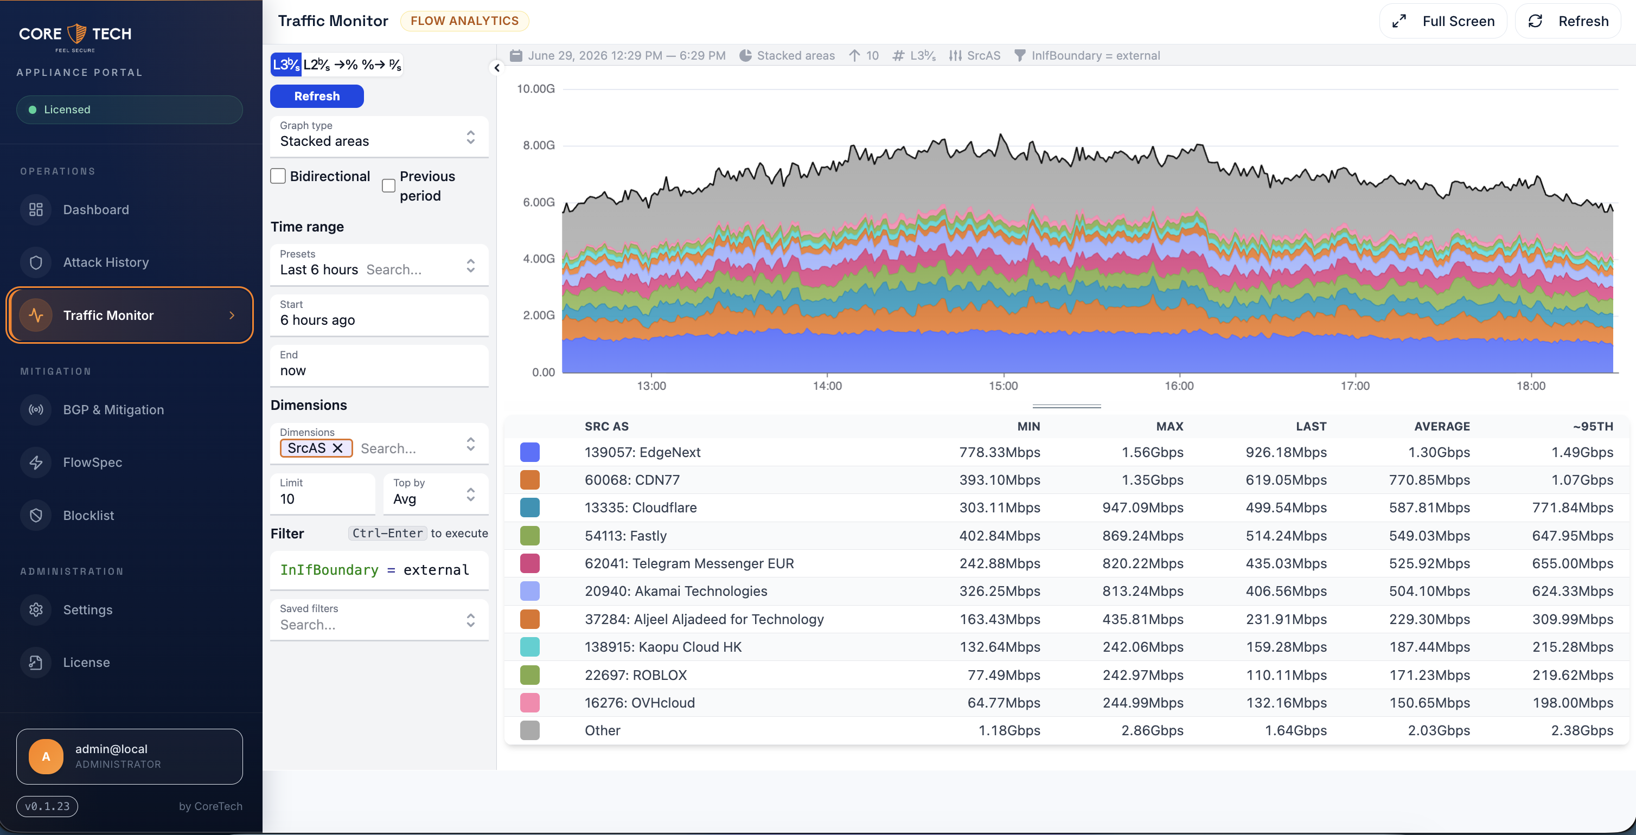Click the FLOW ANALYTICS badge
Screen dimensions: 1636x835
click(464, 21)
